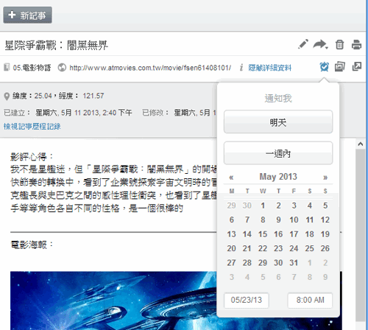Pick May 27 in the calendar
368x330 pixels.
point(231,263)
